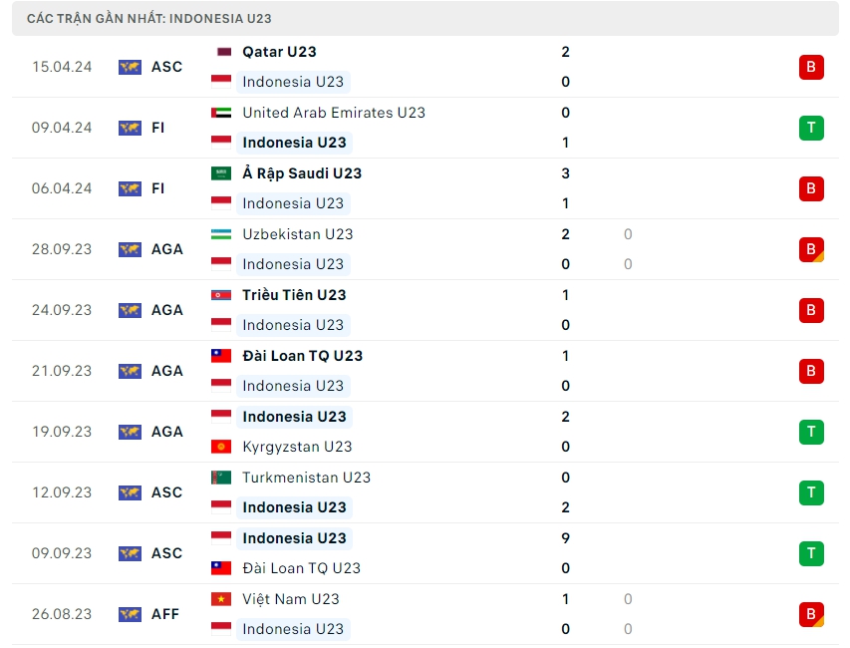Click the Saudi Arabia U23 flag icon
The height and width of the screenshot is (648, 850).
click(x=221, y=173)
